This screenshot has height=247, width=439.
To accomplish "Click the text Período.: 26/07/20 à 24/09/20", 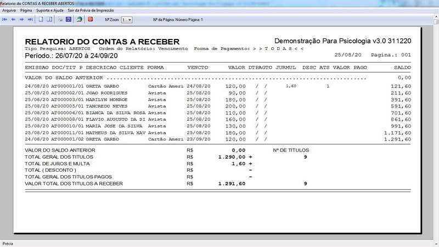I will 71,56.
